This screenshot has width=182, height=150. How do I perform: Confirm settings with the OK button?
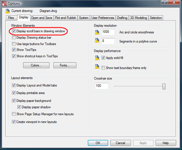pos(98,143)
